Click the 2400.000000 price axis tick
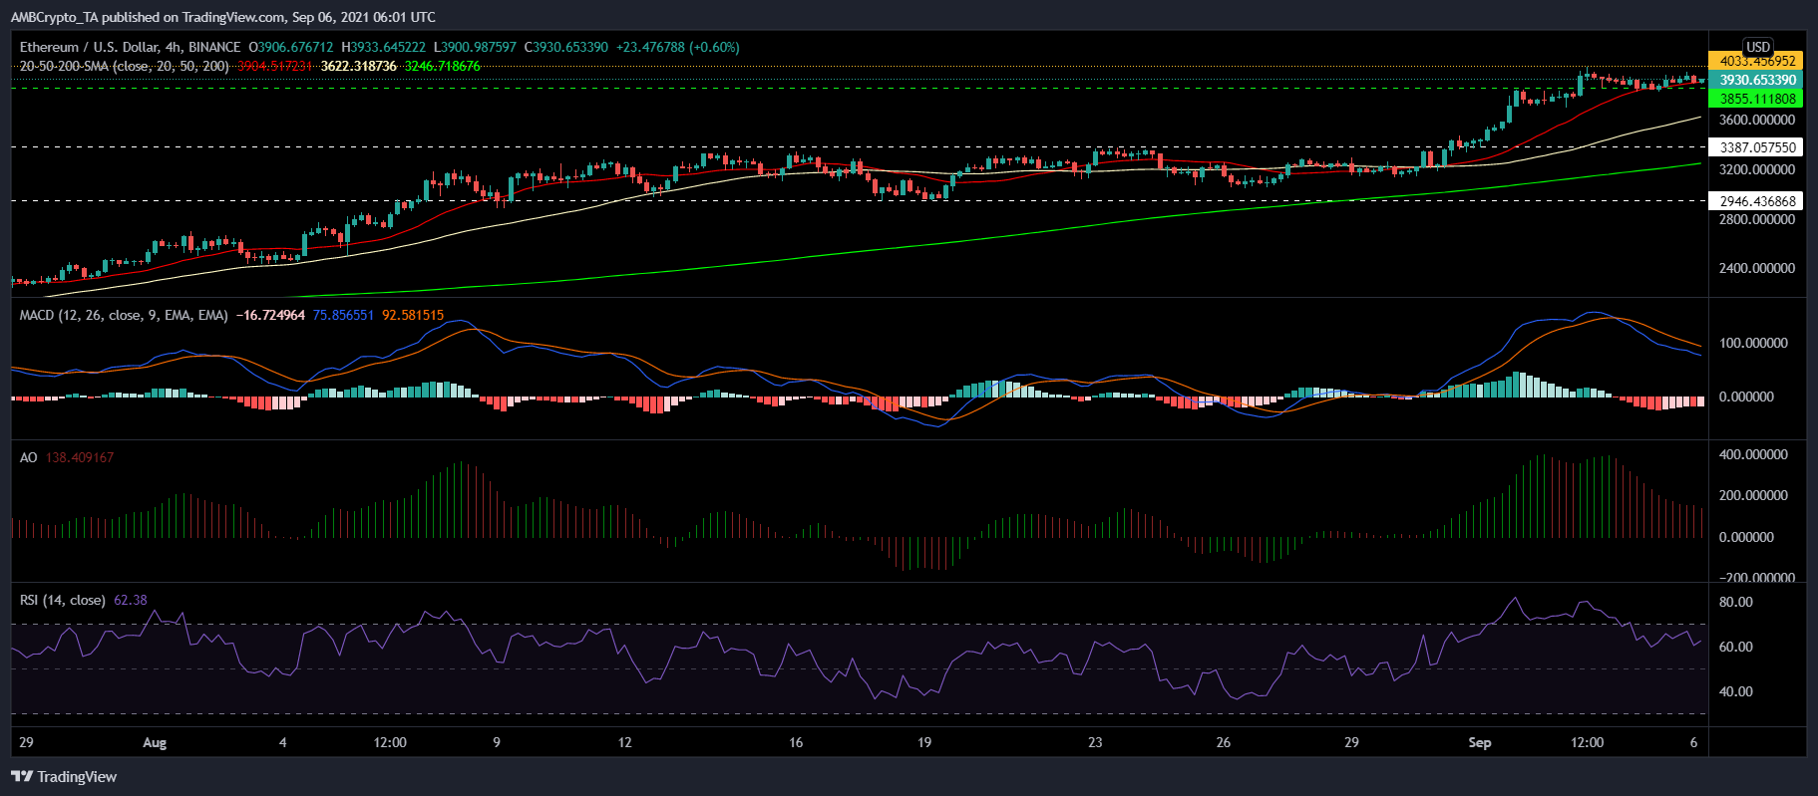 (1757, 268)
